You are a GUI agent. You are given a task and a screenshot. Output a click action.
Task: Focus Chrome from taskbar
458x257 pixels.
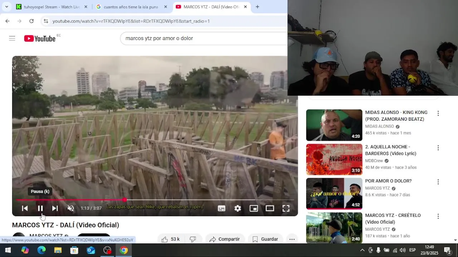pyautogui.click(x=124, y=250)
